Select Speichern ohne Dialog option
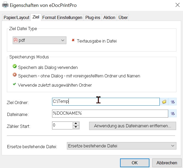Viewport: 183px width, 168px height. 15,74
